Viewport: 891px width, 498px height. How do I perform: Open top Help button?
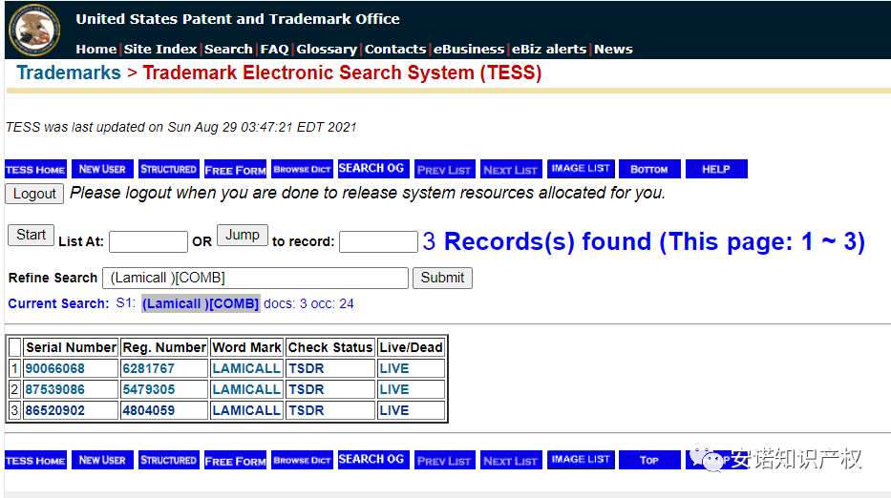point(716,169)
